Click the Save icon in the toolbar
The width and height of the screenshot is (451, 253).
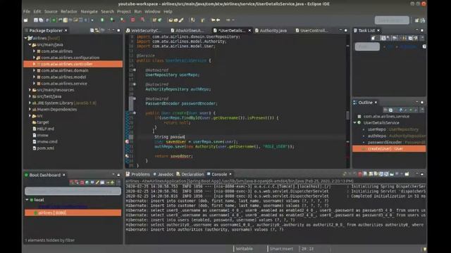36,20
